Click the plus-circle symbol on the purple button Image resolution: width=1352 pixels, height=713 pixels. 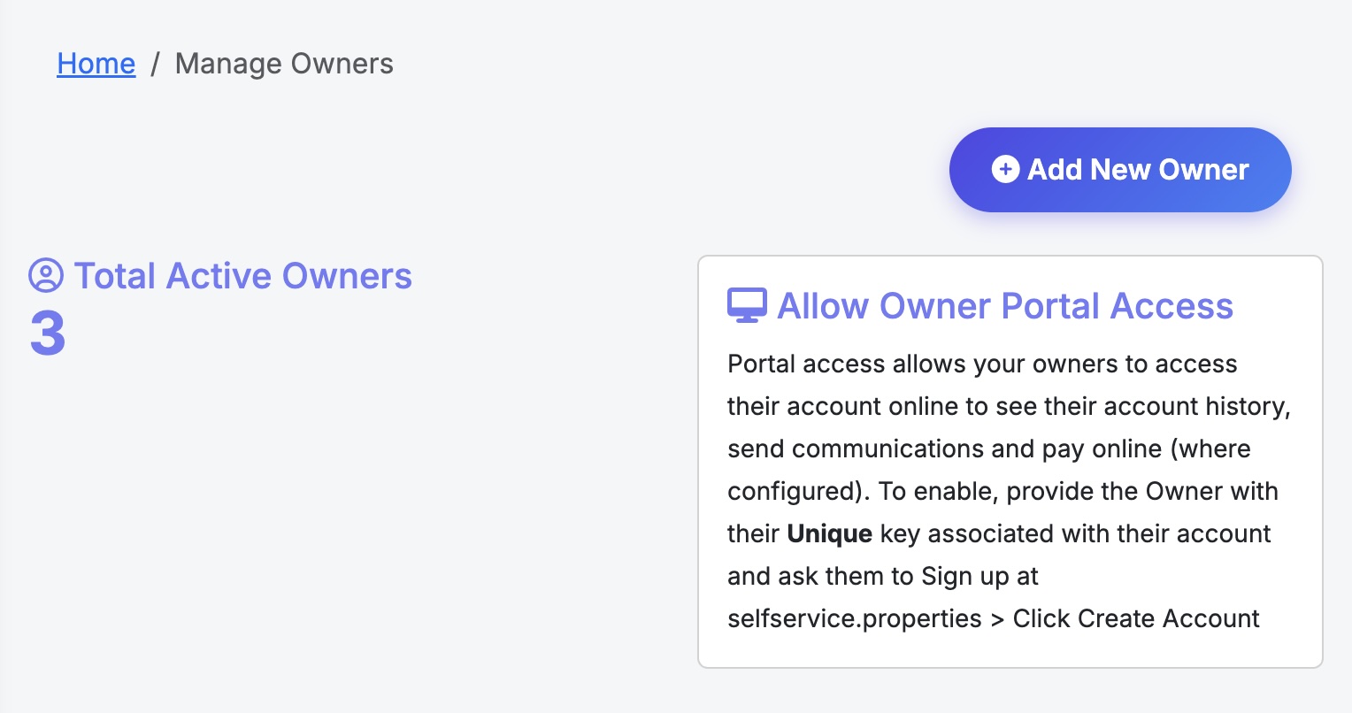[1006, 169]
